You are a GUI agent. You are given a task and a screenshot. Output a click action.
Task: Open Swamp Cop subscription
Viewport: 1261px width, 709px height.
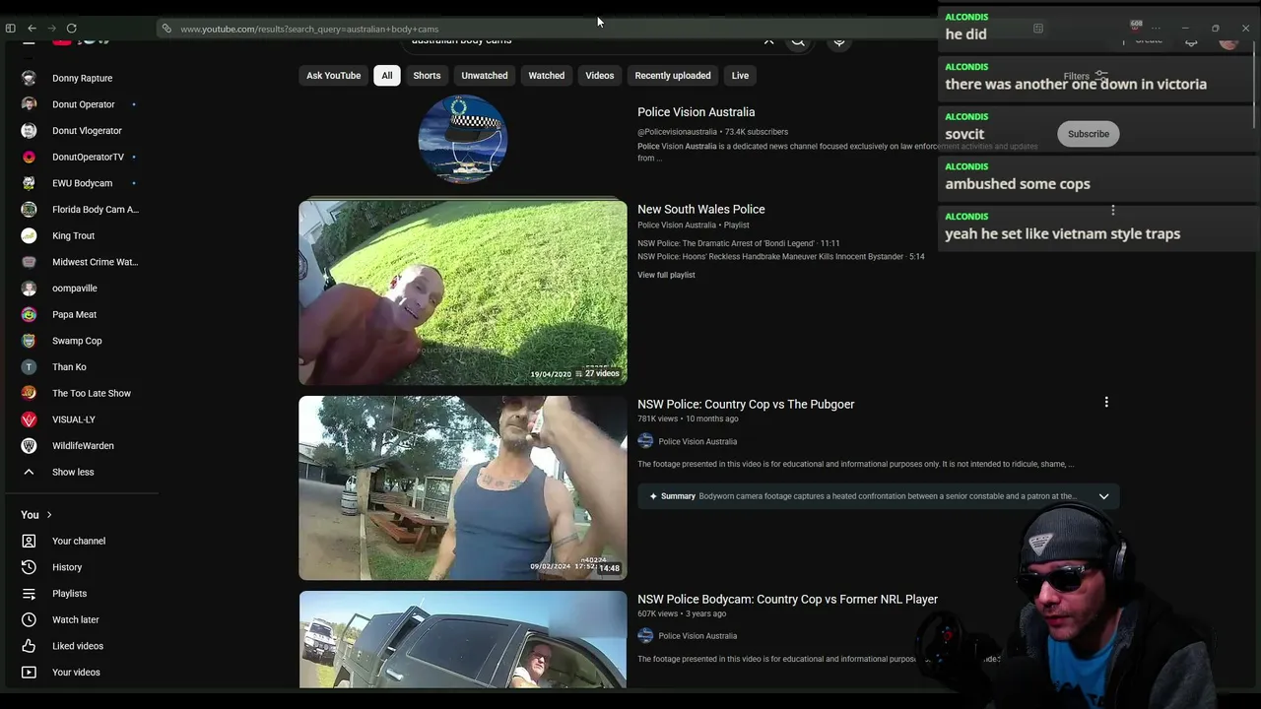[77, 341]
